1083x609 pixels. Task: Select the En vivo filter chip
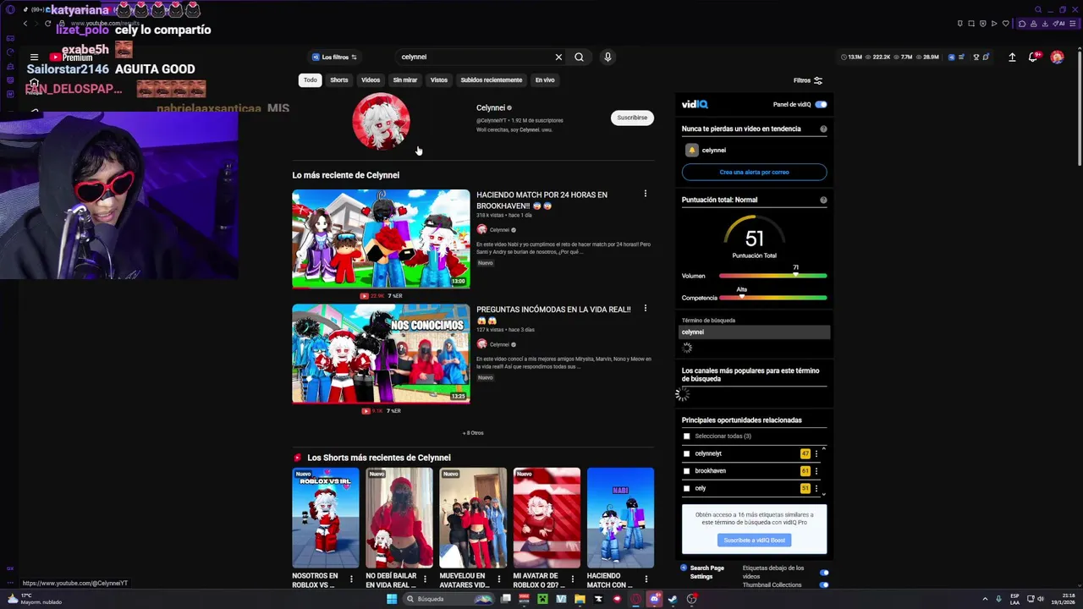545,80
